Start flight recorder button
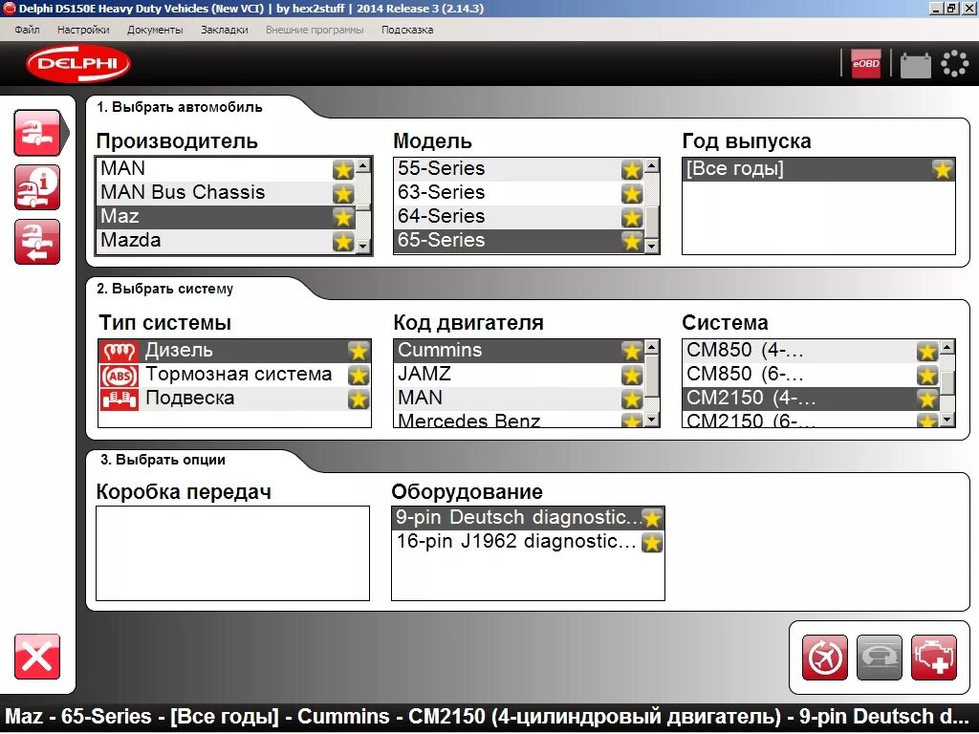979x734 pixels. pyautogui.click(x=825, y=658)
